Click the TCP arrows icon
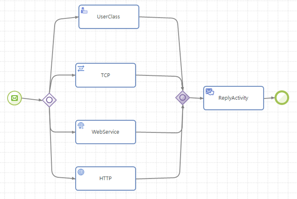This screenshot has width=297, height=199. point(81,68)
